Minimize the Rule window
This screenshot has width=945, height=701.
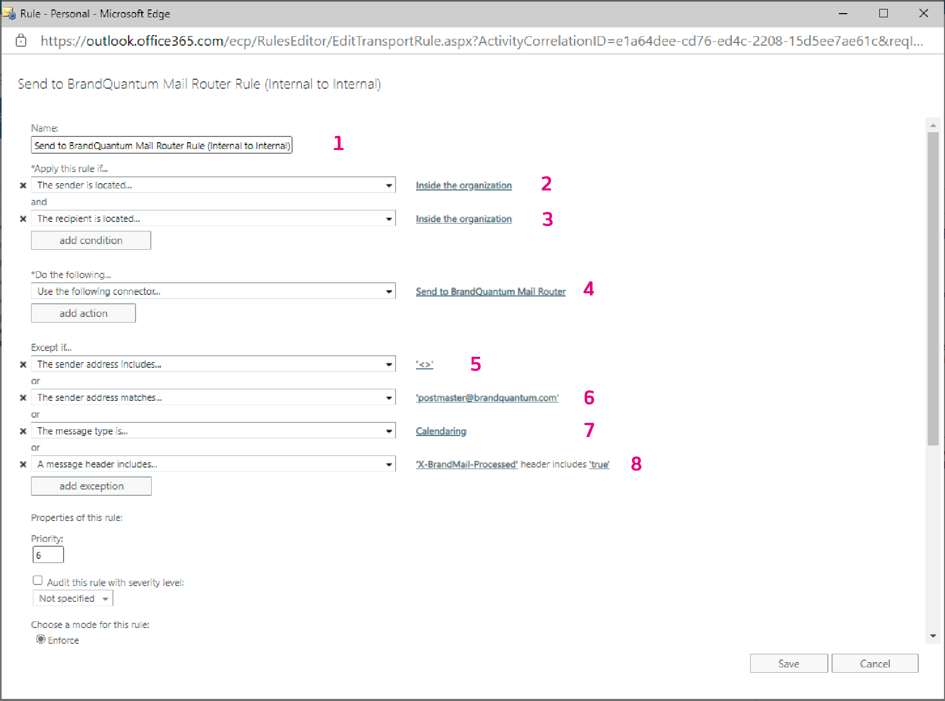tap(843, 14)
